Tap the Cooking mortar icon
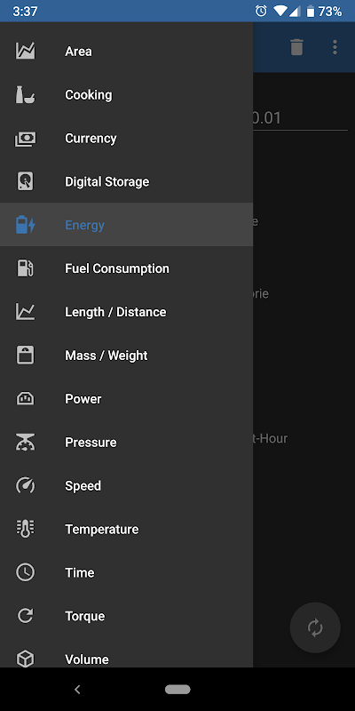 click(x=26, y=95)
